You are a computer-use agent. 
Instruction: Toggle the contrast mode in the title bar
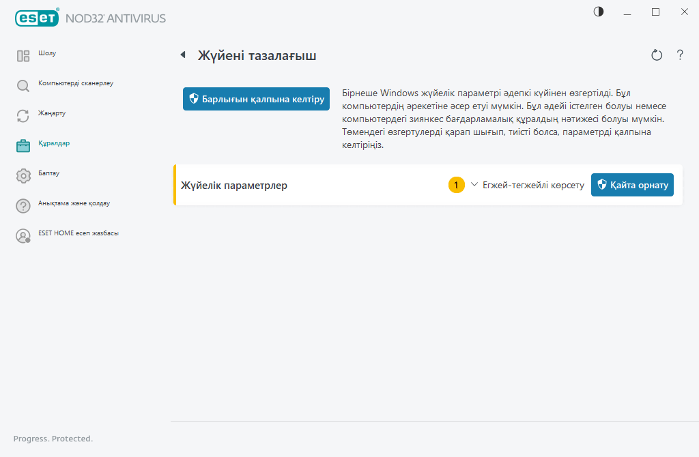[x=599, y=12]
